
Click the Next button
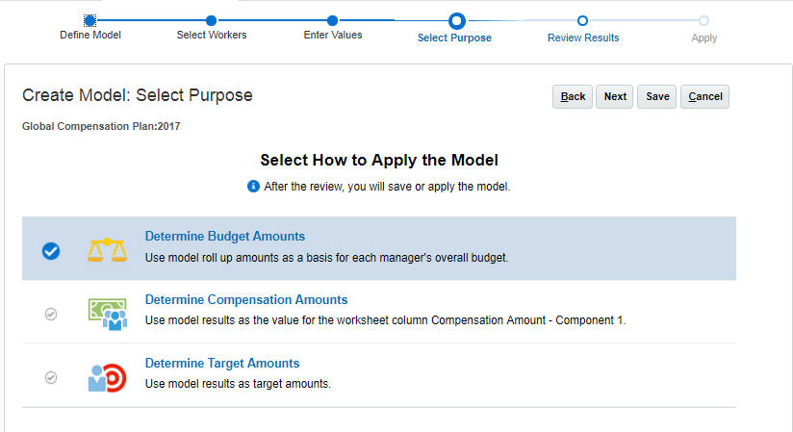615,96
